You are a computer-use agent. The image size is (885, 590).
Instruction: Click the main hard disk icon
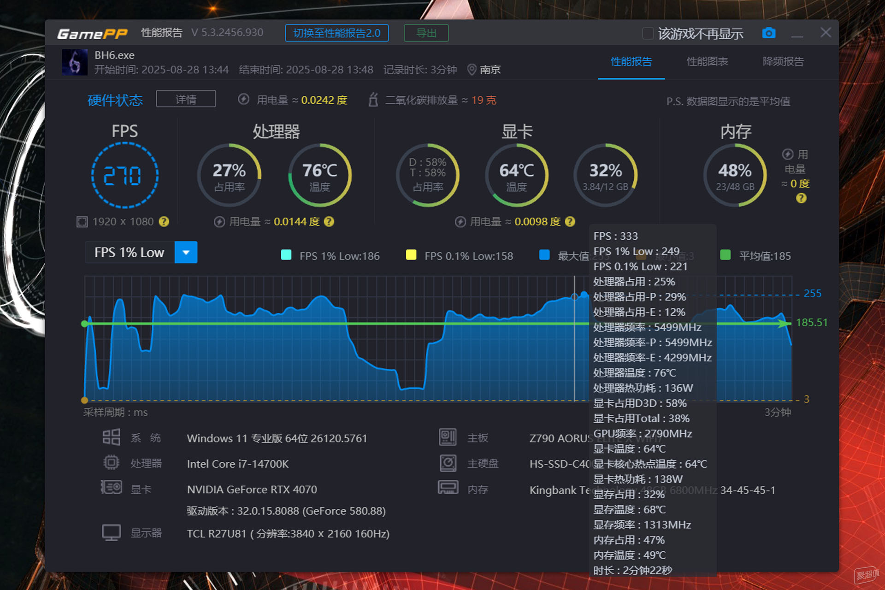pos(448,463)
